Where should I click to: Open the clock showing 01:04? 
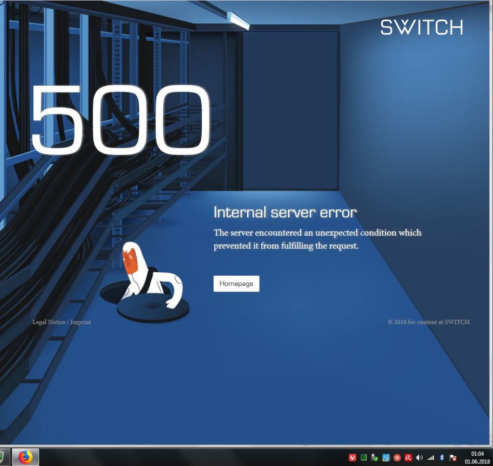[x=477, y=457]
